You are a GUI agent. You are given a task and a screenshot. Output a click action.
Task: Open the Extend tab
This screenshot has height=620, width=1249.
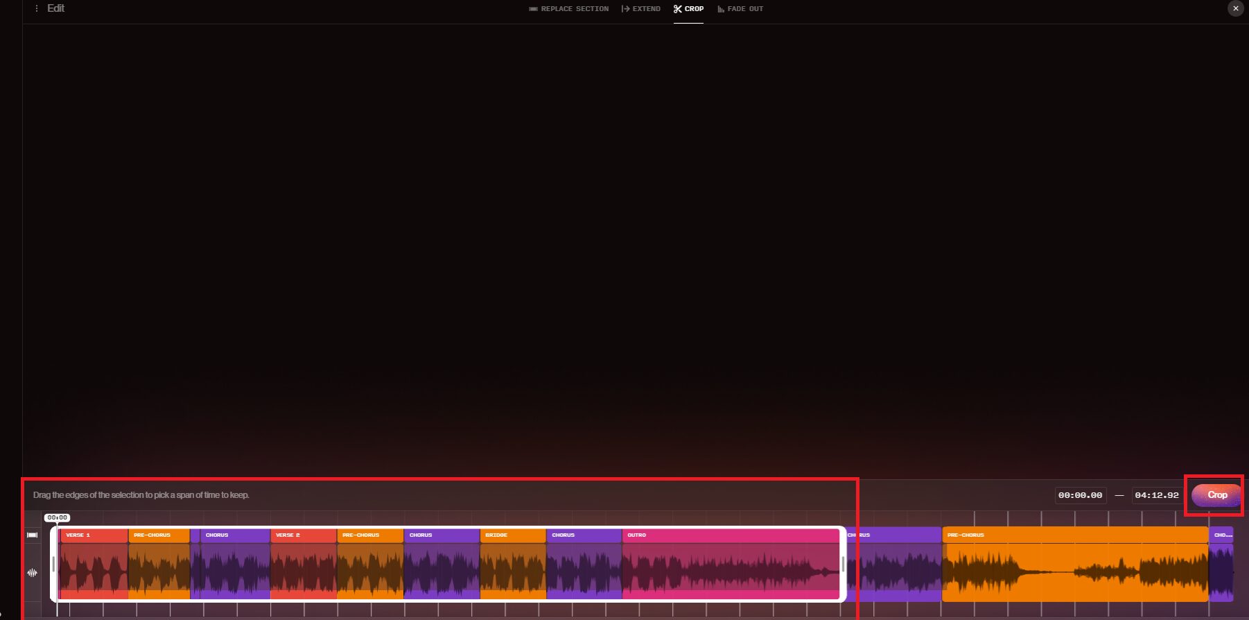641,9
